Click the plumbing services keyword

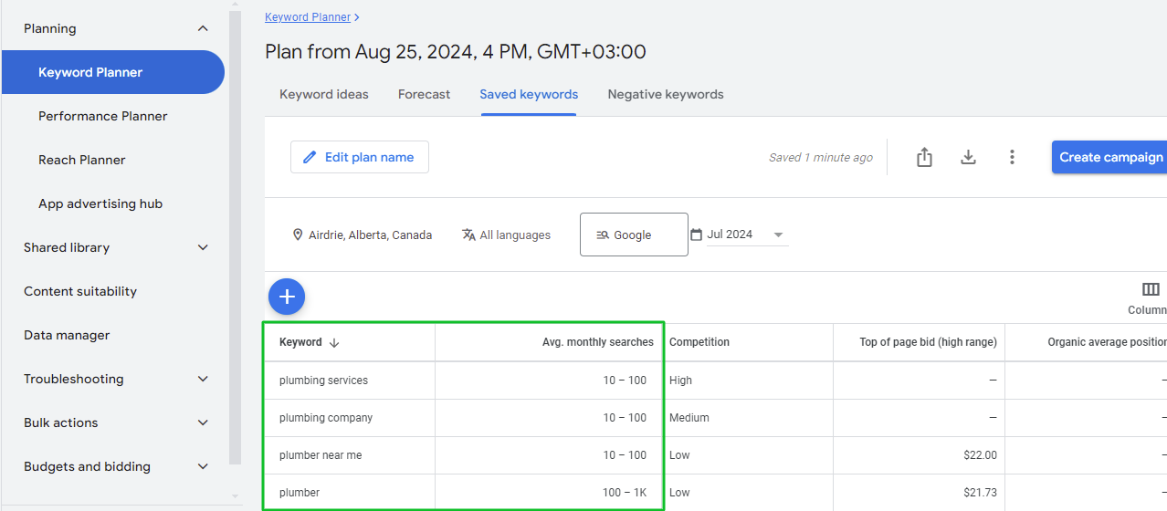tap(323, 381)
